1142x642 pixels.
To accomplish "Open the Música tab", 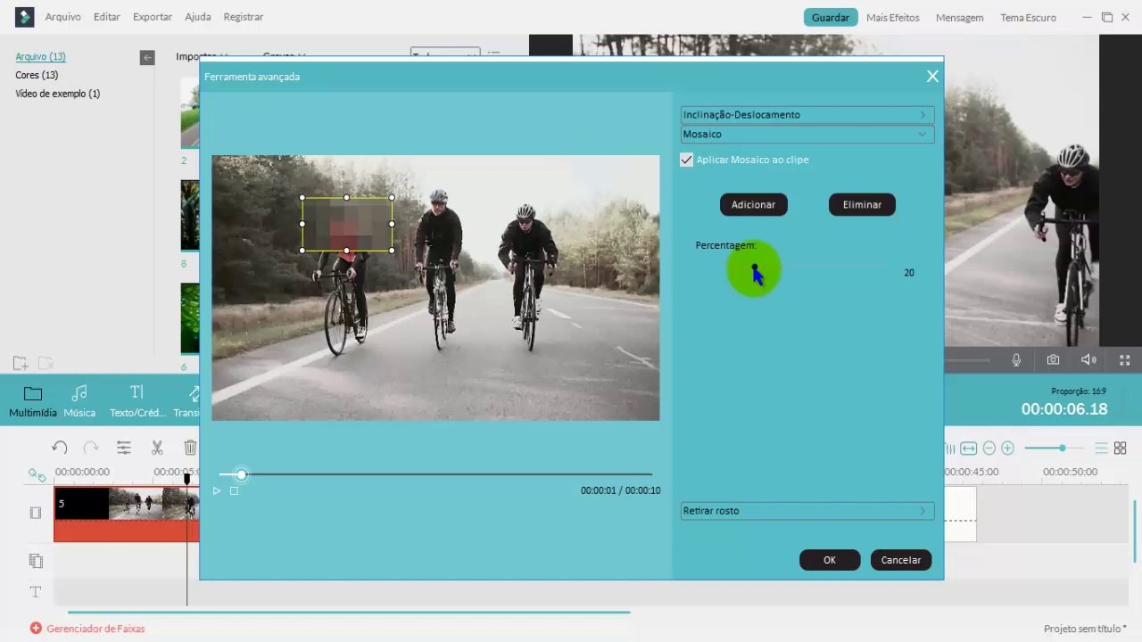I will coord(79,402).
